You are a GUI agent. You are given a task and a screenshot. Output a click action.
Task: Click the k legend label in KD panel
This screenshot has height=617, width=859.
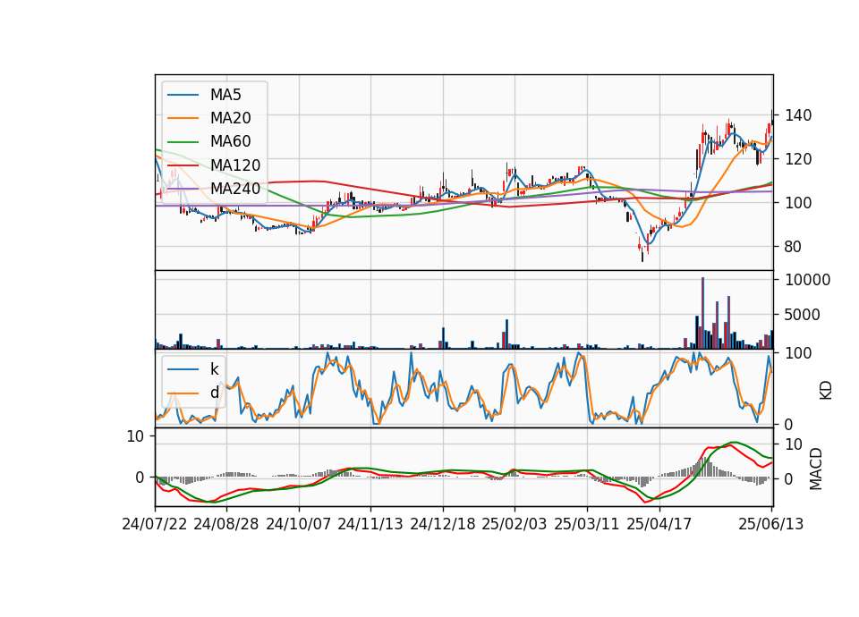click(x=214, y=369)
